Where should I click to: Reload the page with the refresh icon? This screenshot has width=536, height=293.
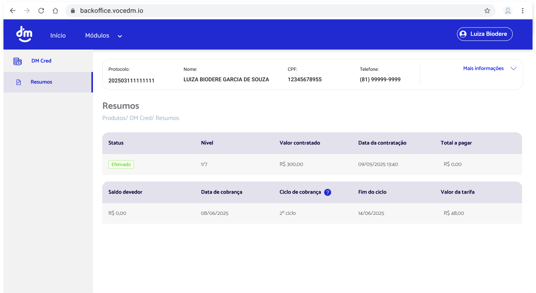41,10
